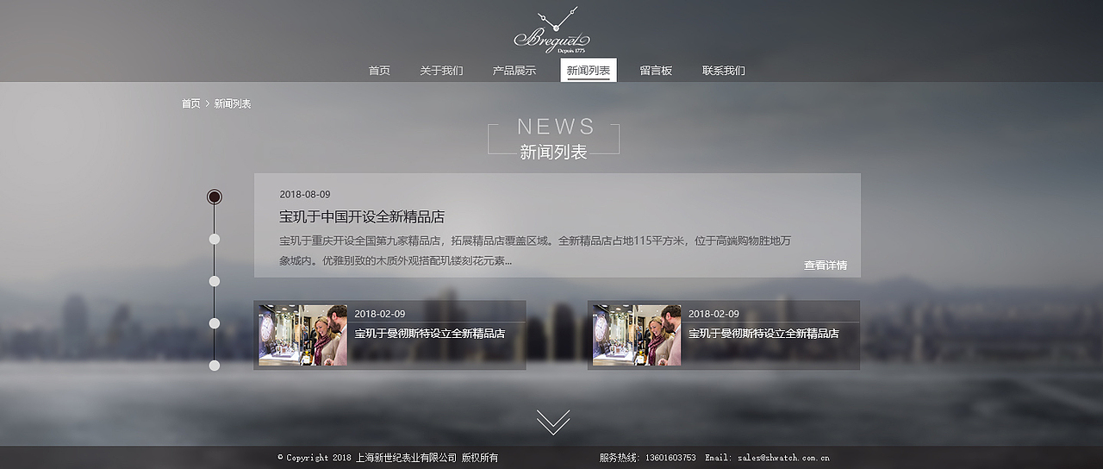Open the left news card thumbnail image
The height and width of the screenshot is (469, 1103).
tap(303, 335)
